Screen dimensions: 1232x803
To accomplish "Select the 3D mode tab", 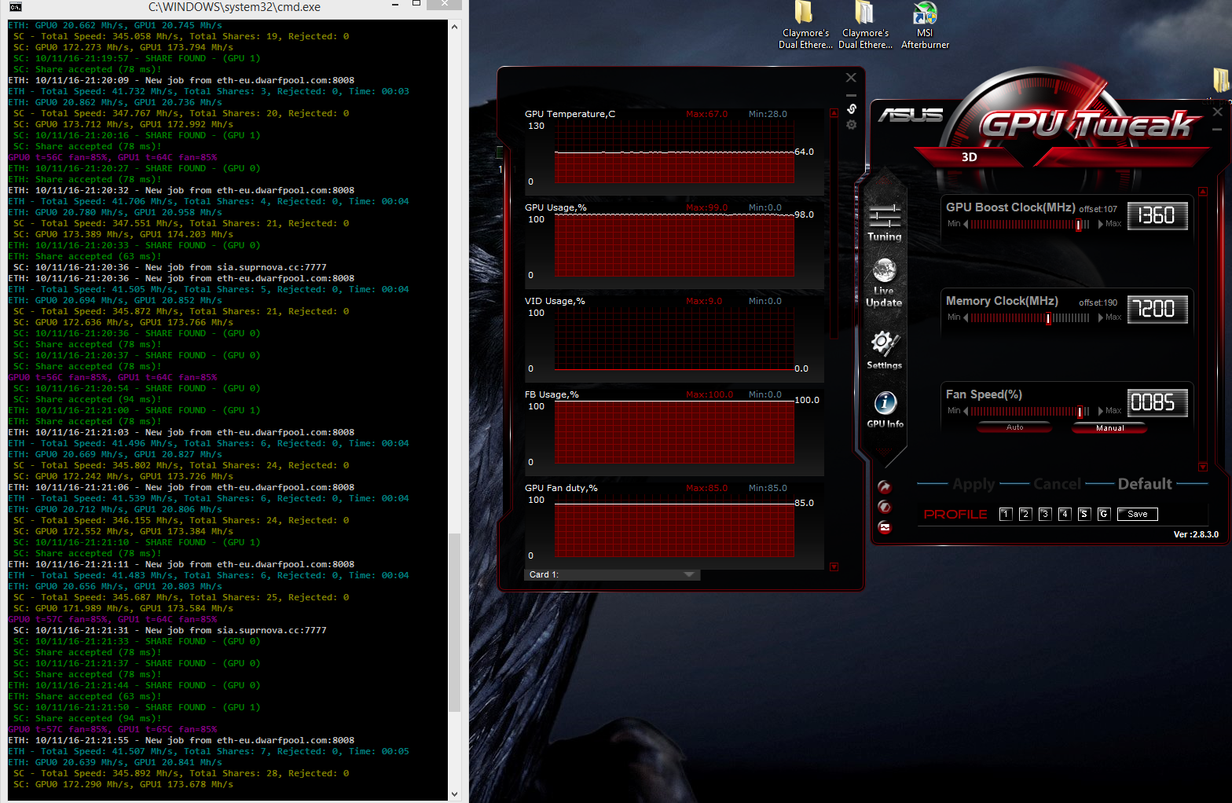I will point(970,157).
